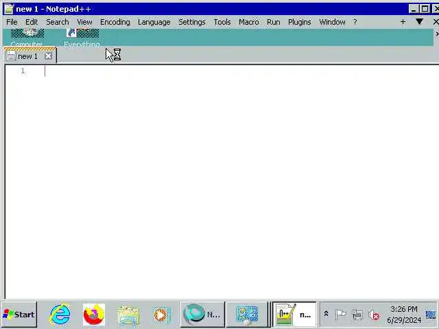The width and height of the screenshot is (439, 329).
Task: Switch to the 'N...' taskbar window
Action: coord(202,315)
